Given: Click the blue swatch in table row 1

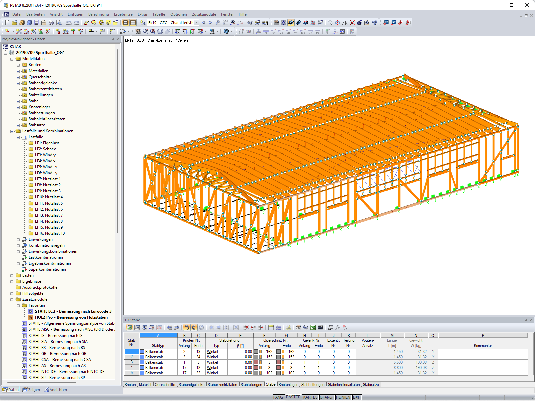Looking at the screenshot, I should pyautogui.click(x=142, y=352).
